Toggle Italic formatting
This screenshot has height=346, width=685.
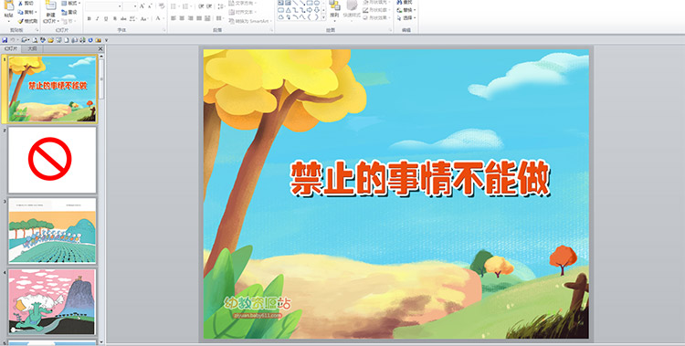[98, 19]
